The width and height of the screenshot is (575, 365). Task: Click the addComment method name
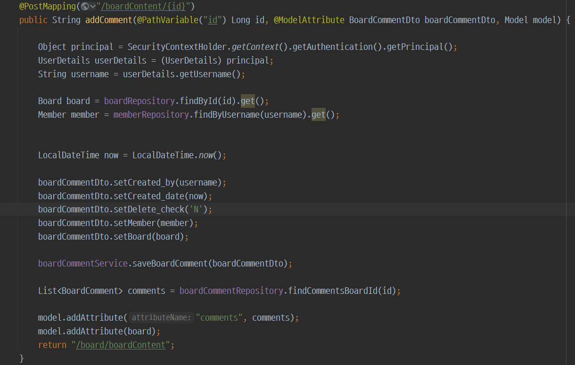click(108, 20)
